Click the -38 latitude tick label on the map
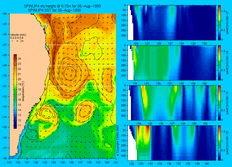 [4, 158]
